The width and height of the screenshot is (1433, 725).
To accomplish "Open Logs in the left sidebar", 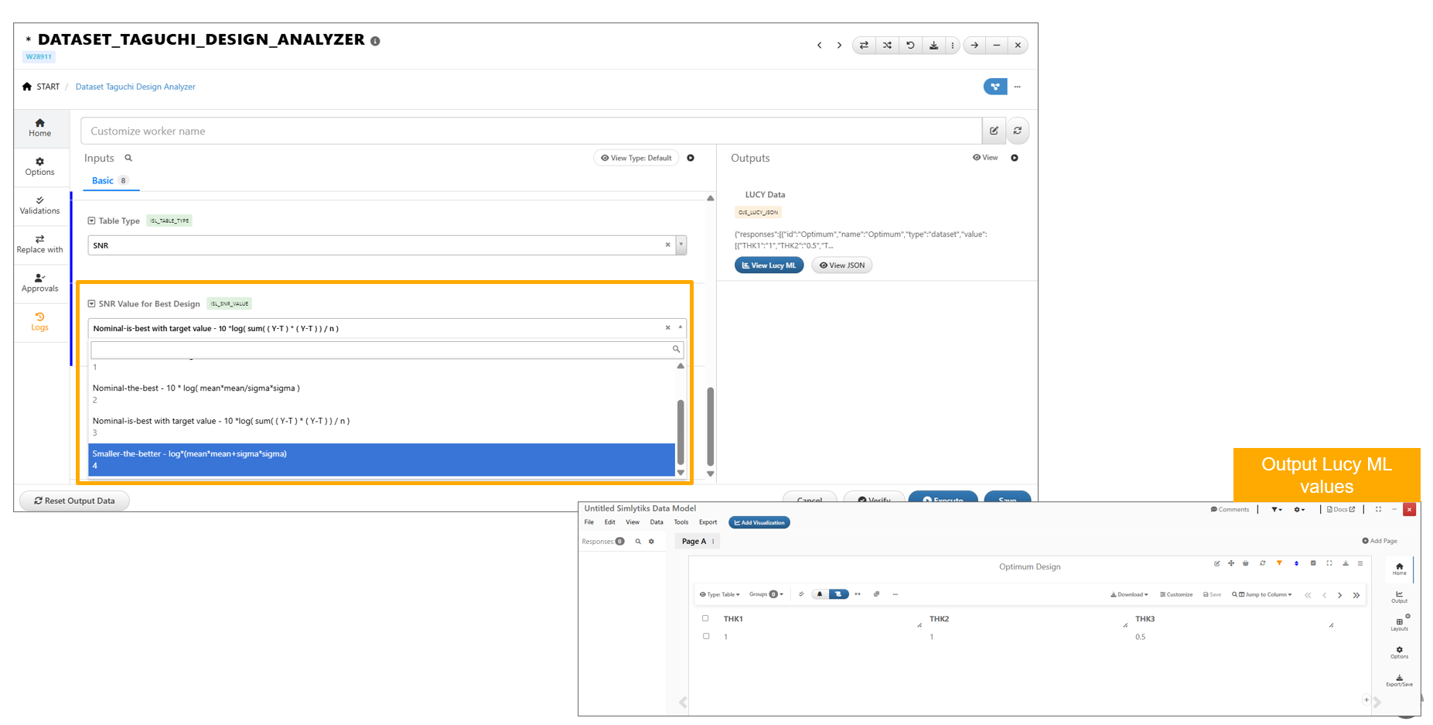I will coord(39,321).
